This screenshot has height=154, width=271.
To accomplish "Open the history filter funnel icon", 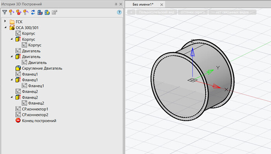I will click(x=5, y=12).
